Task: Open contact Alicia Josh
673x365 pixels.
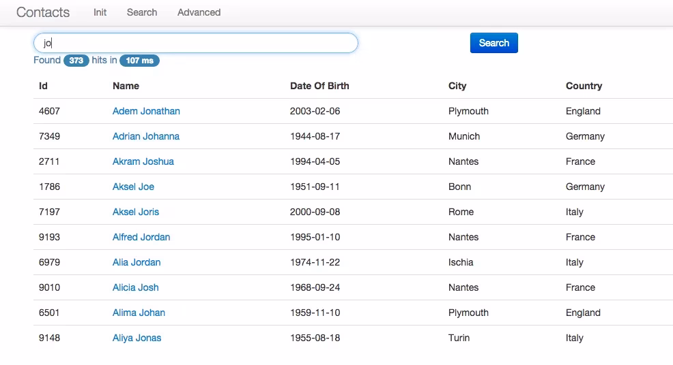Action: pos(136,287)
